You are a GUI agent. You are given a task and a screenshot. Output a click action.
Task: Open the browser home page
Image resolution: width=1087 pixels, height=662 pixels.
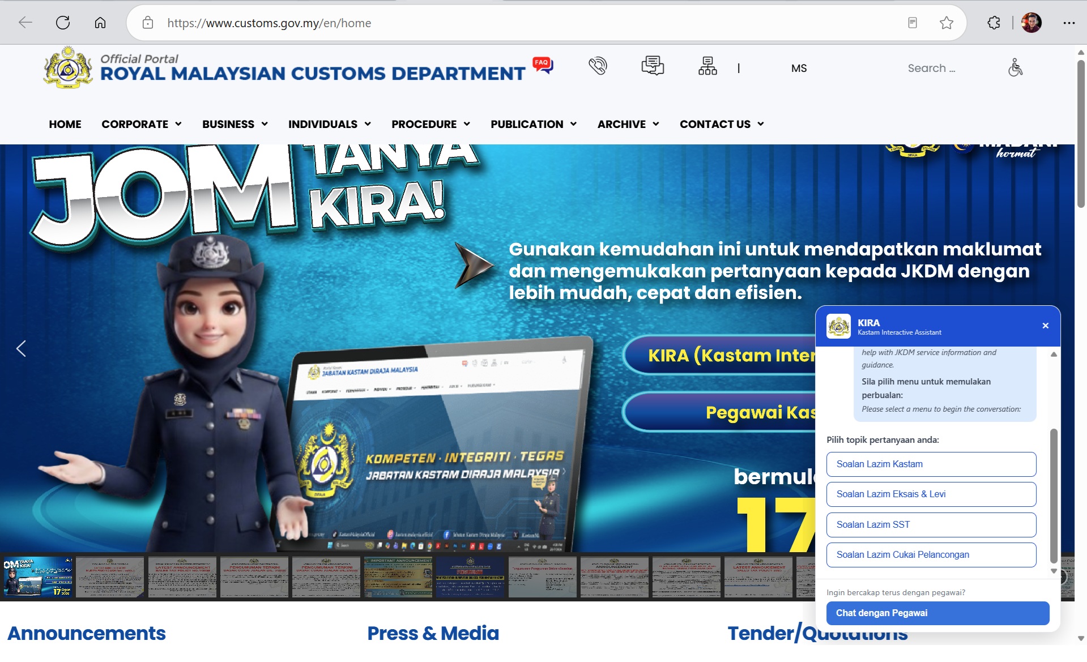pos(100,23)
